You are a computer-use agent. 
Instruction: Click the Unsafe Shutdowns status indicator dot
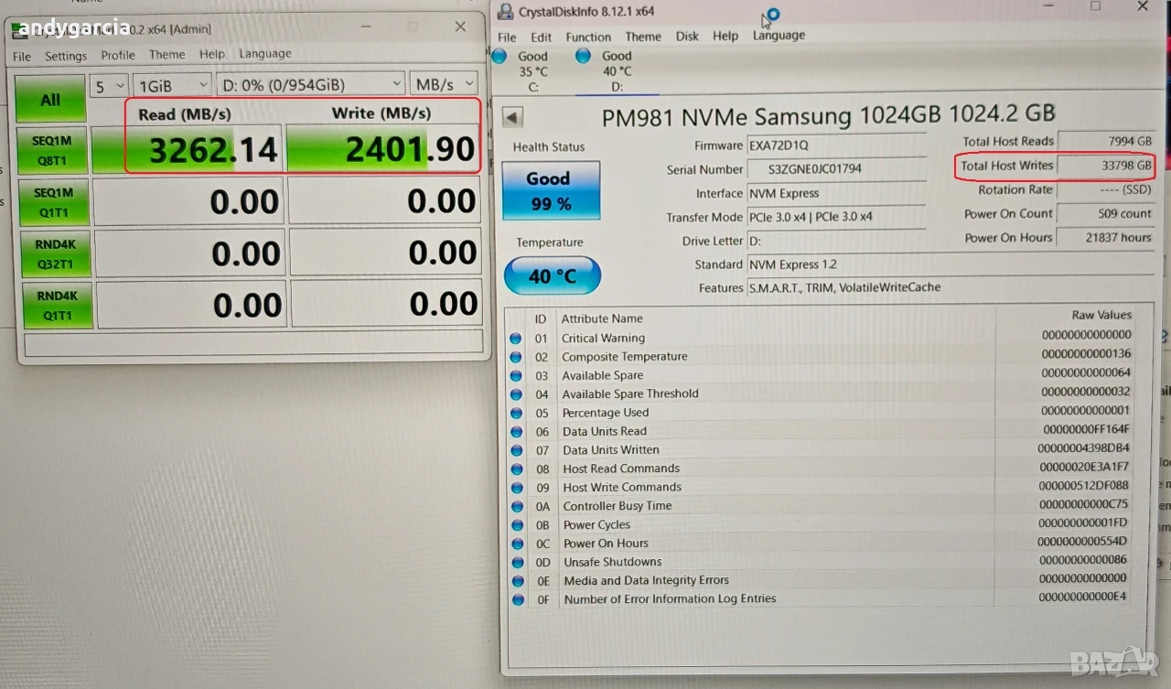518,562
